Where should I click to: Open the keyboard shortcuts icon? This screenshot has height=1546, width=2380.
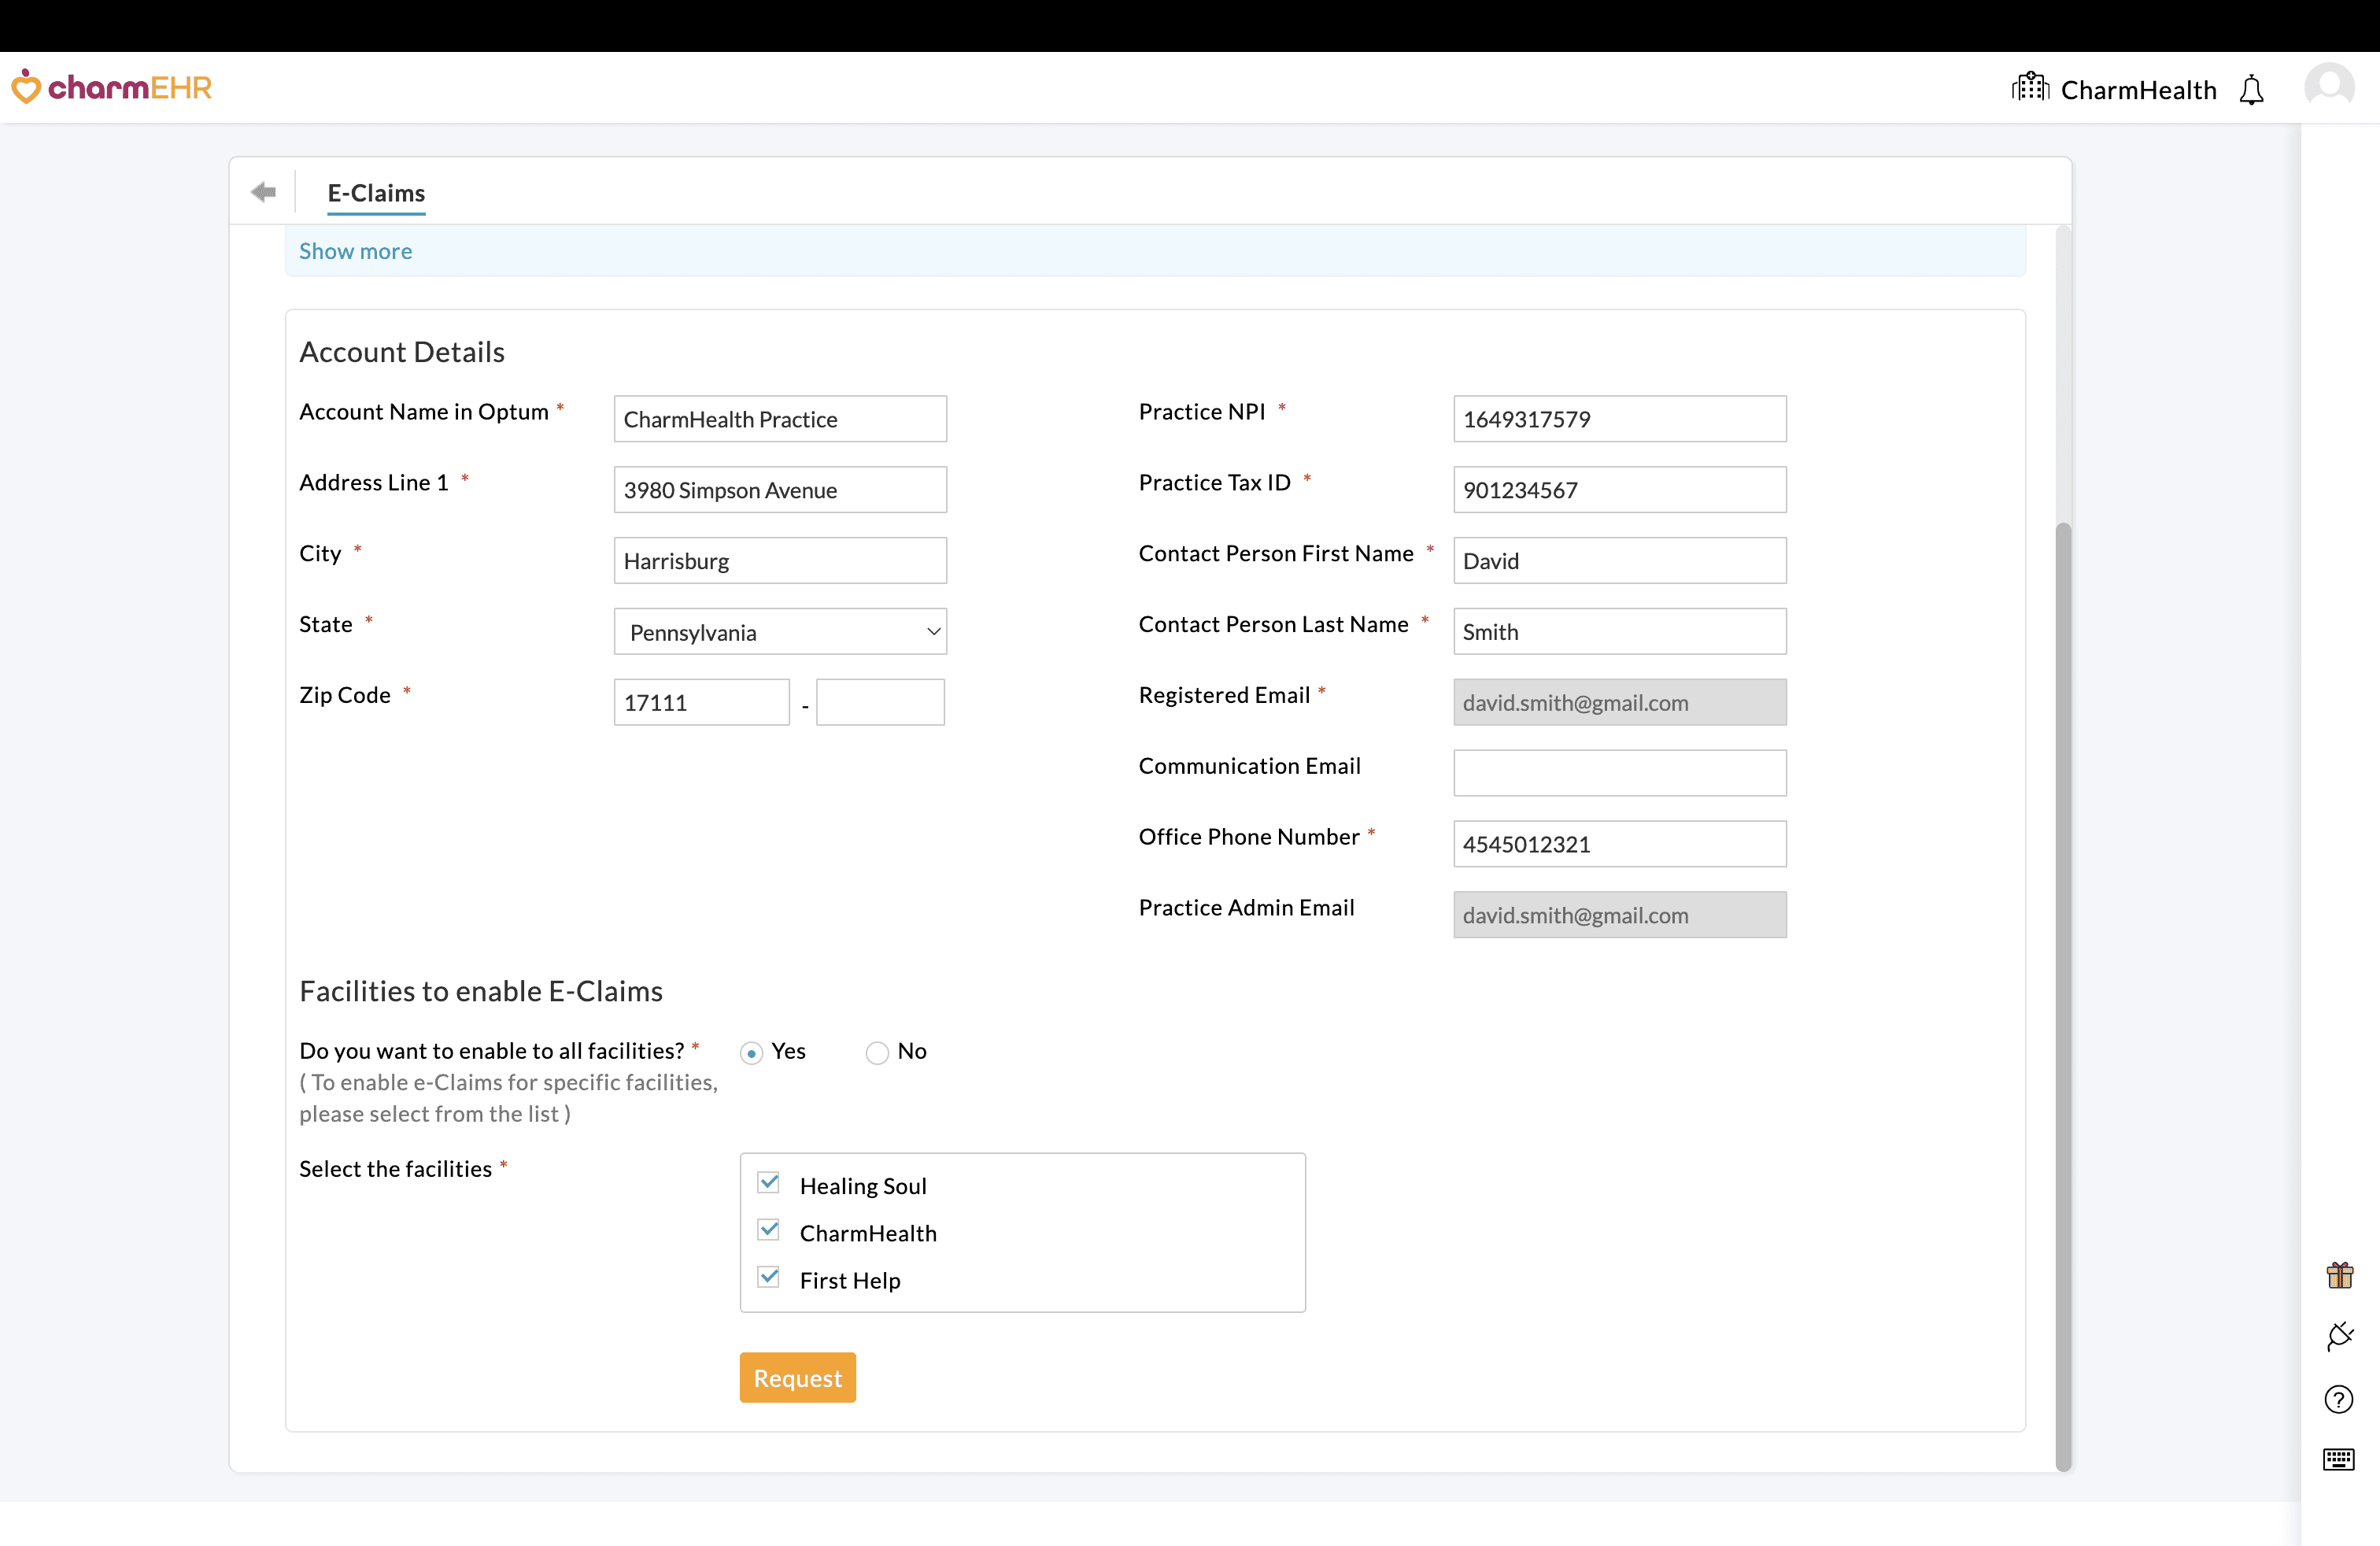(2339, 1459)
